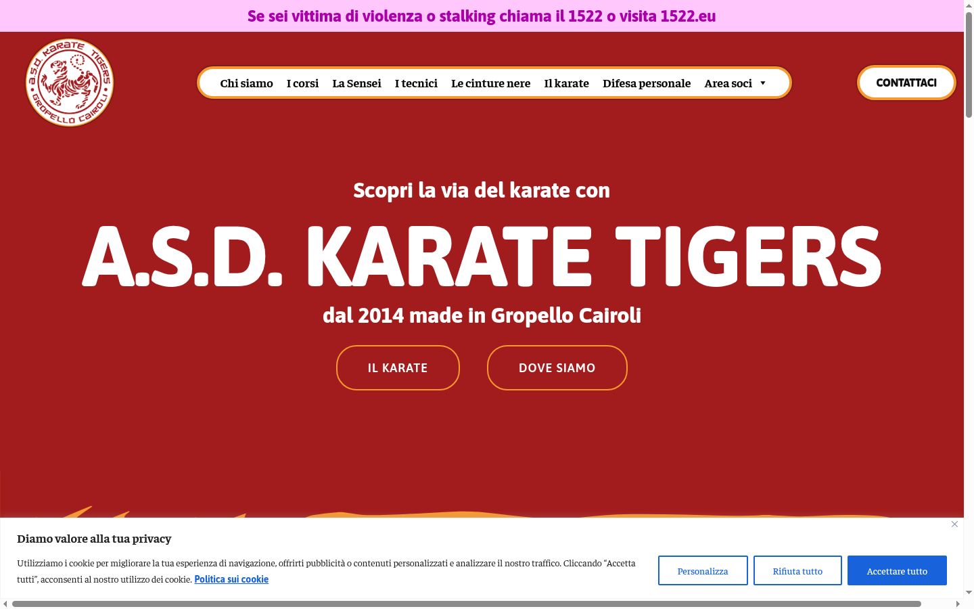The image size is (974, 609).
Task: Click the vertical scrollbar thumb
Action: [x=969, y=64]
